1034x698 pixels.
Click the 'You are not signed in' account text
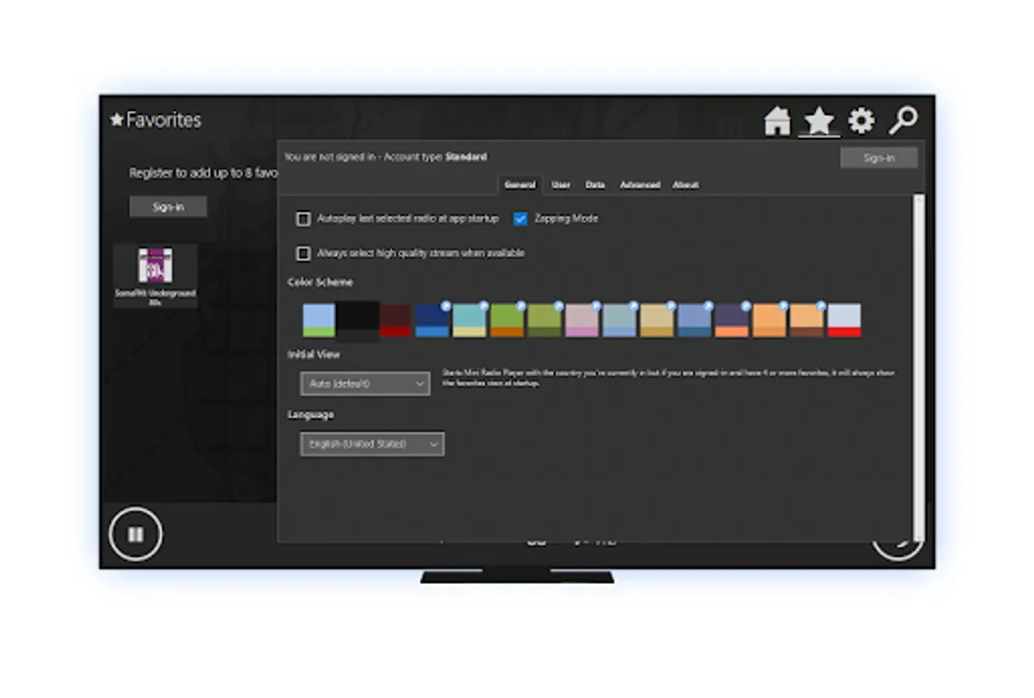[385, 157]
